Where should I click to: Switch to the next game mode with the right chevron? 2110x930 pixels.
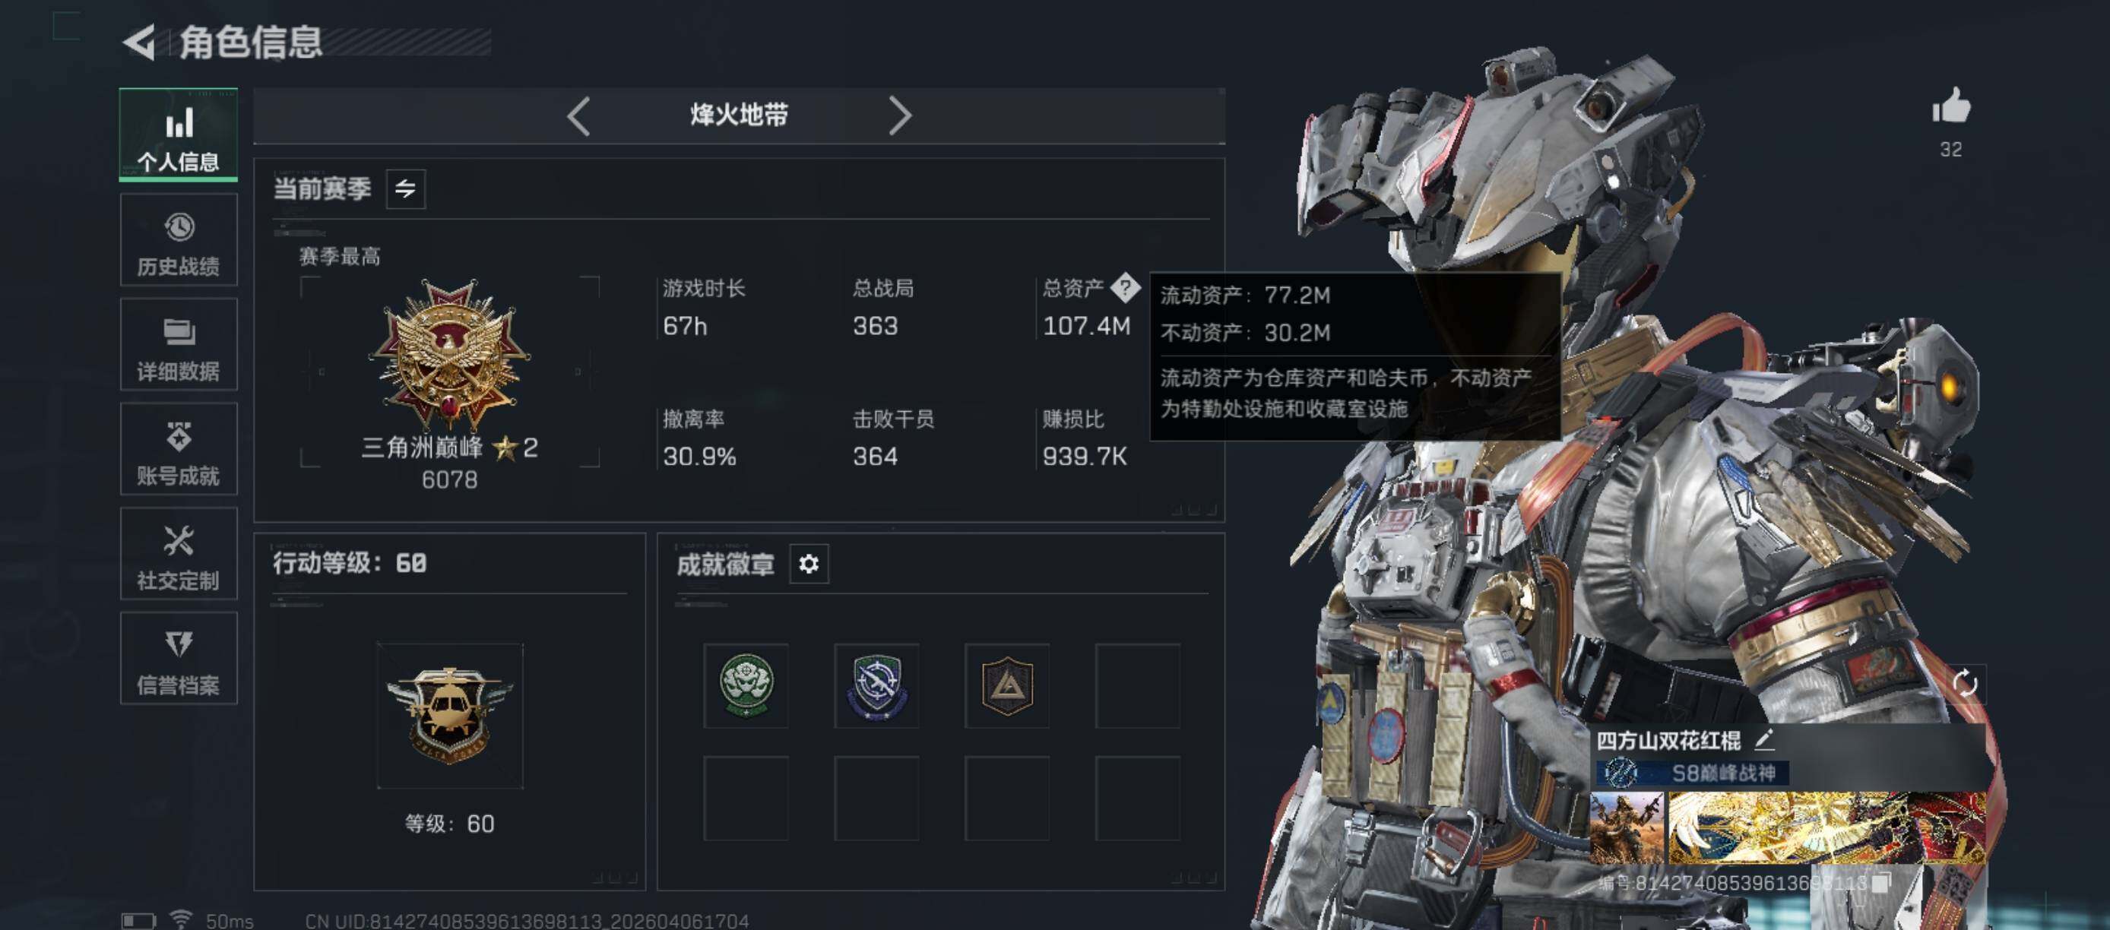coord(899,116)
